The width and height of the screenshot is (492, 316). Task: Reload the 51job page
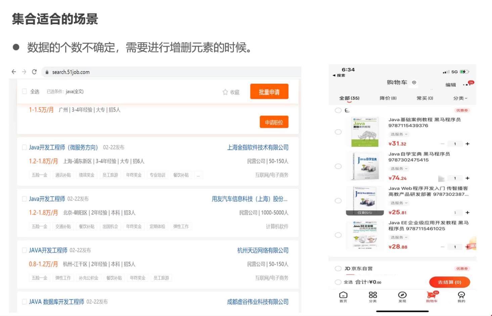34,72
